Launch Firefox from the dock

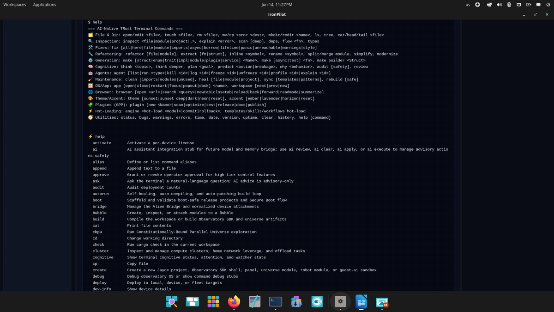(234, 302)
